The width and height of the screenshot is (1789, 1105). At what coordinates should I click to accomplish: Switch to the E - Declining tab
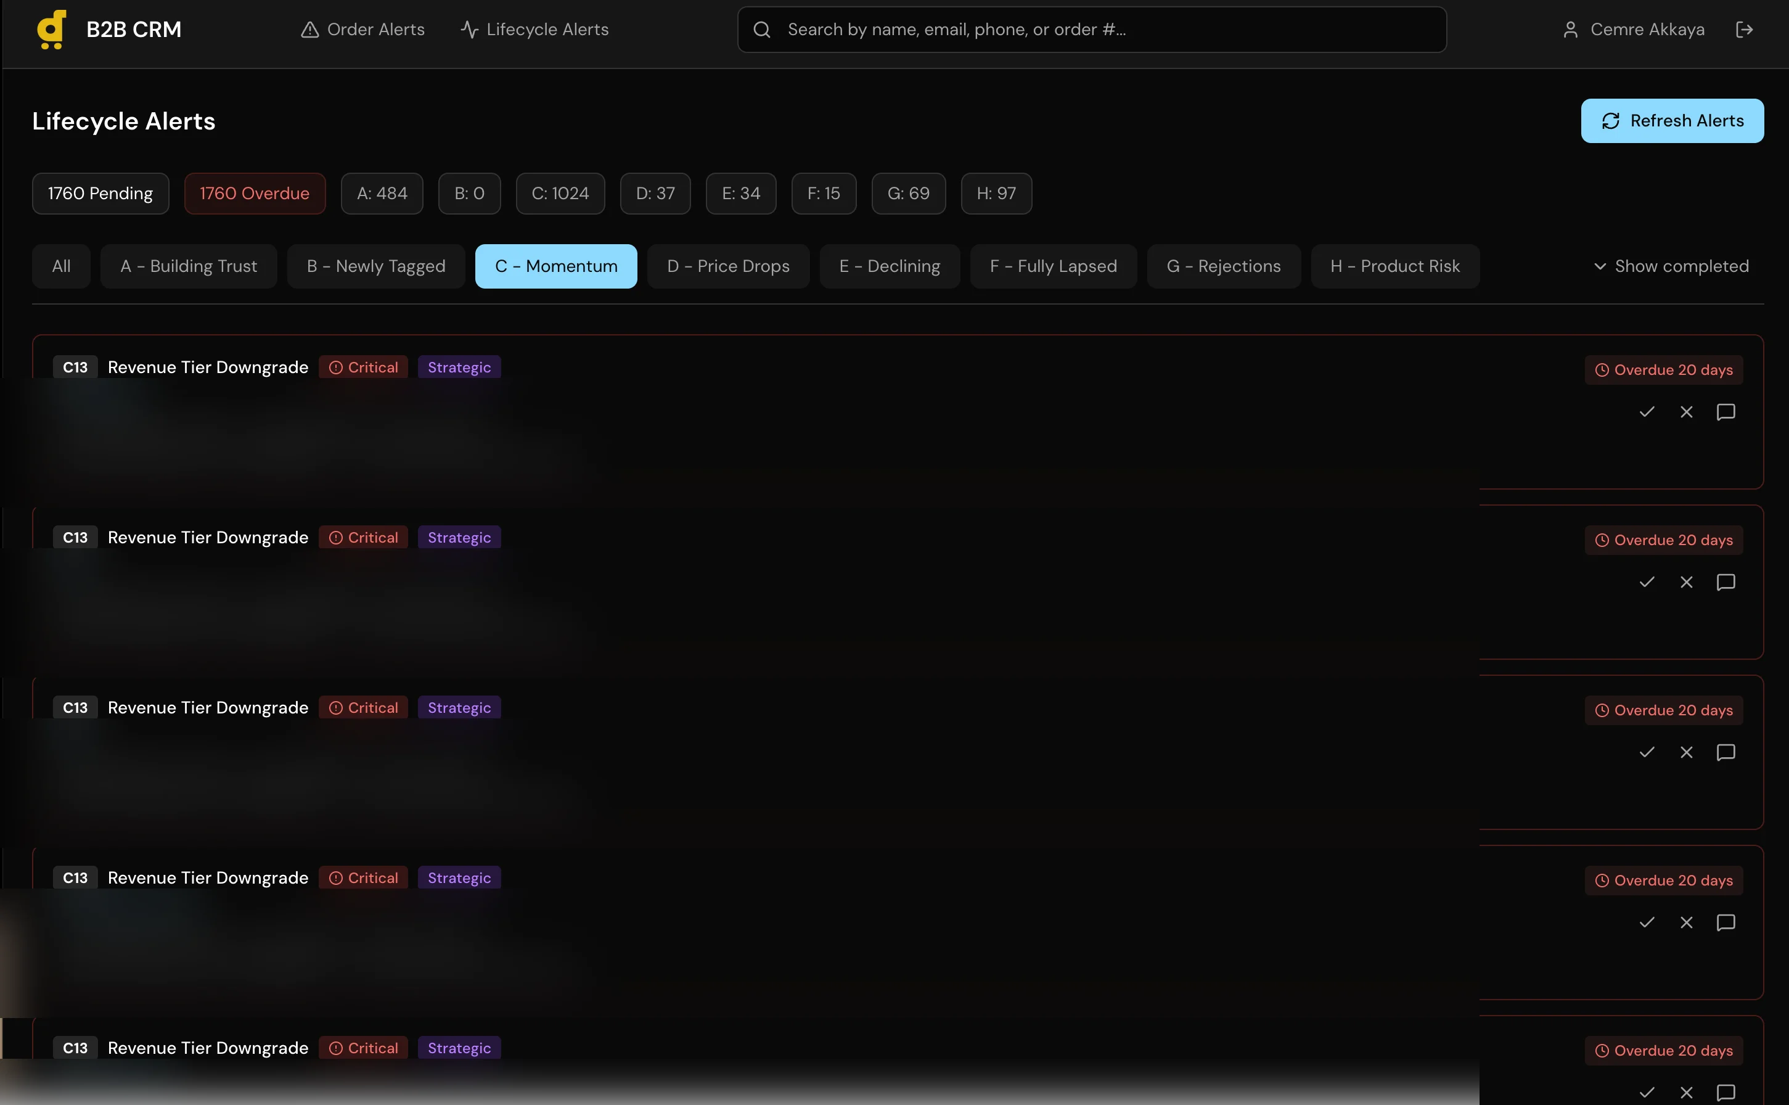click(x=890, y=266)
